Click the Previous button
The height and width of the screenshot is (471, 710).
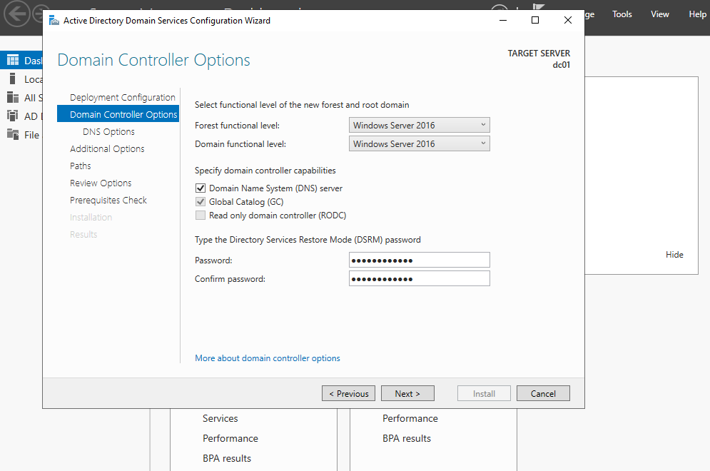pos(349,393)
